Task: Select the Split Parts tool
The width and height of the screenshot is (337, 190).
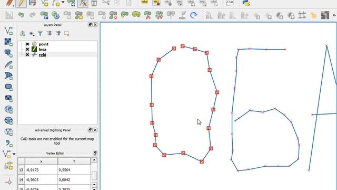Action: point(159,15)
